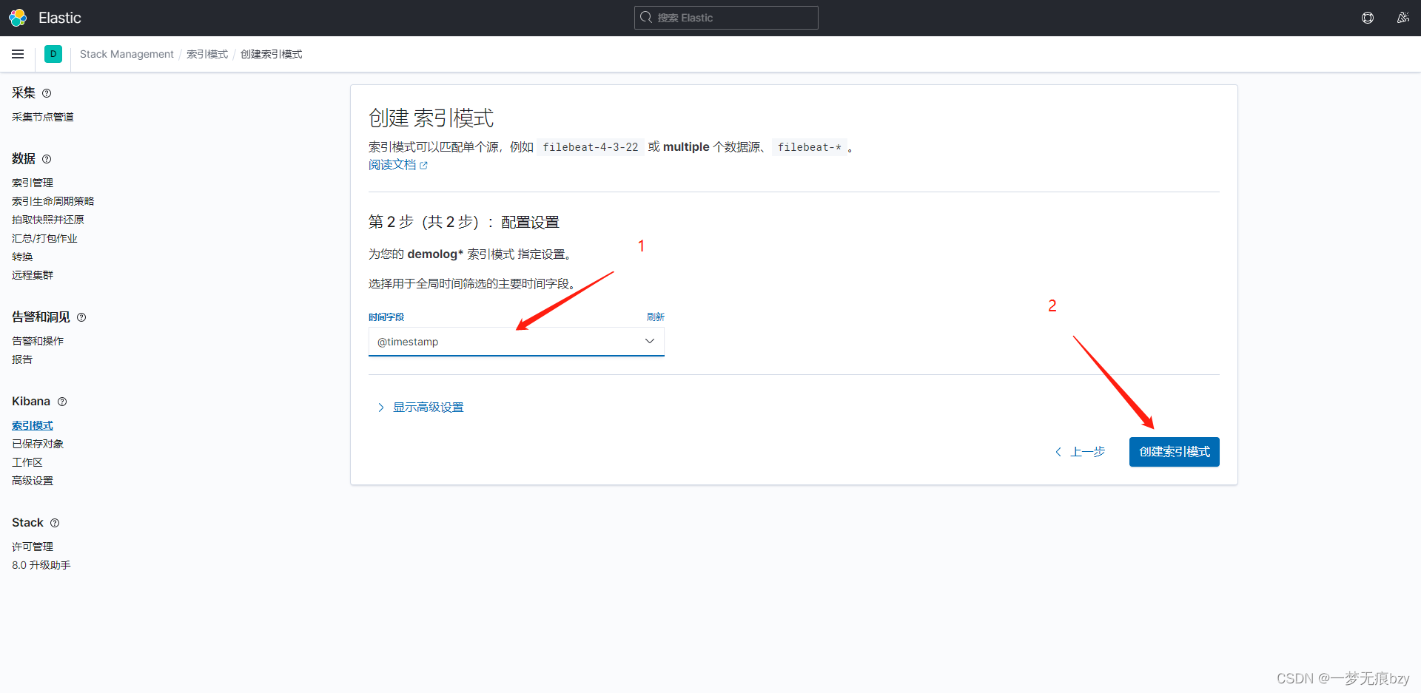
Task: Click the external link icon after 阅读文档
Action: pos(423,166)
